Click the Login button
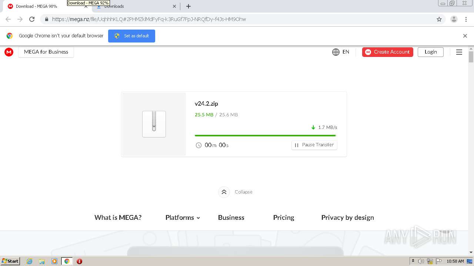The width and height of the screenshot is (474, 266). point(431,52)
